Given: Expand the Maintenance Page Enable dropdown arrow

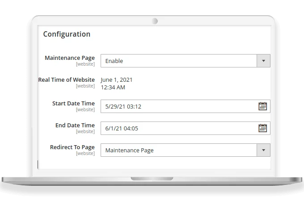Looking at the screenshot, I should [263, 61].
